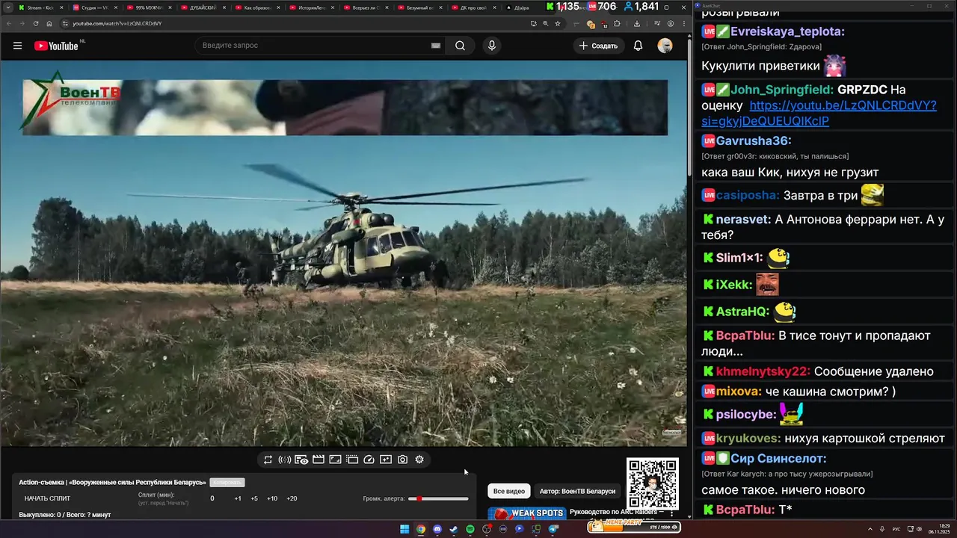Open the on-screen keyboard in search box
This screenshot has width=957, height=538.
coord(436,46)
